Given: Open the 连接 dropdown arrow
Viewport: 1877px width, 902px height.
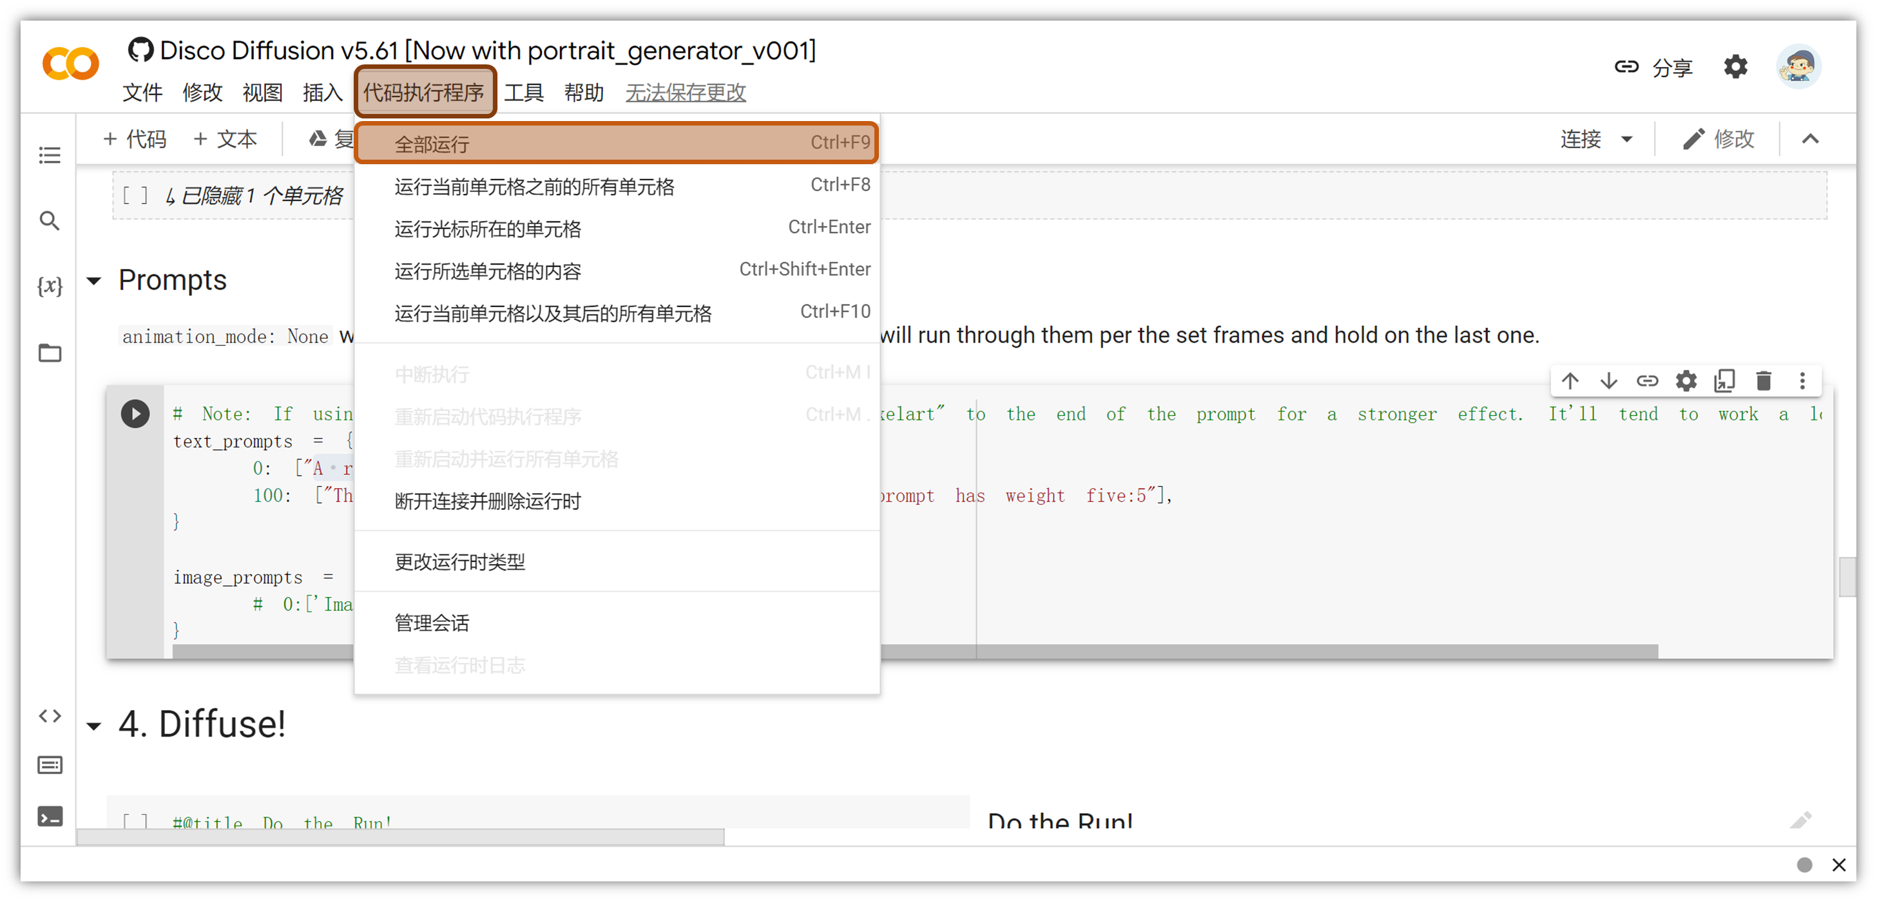Looking at the screenshot, I should click(x=1626, y=139).
